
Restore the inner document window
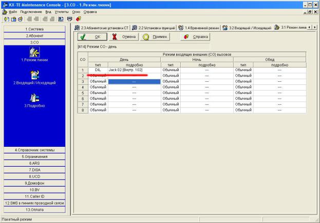click(310, 12)
